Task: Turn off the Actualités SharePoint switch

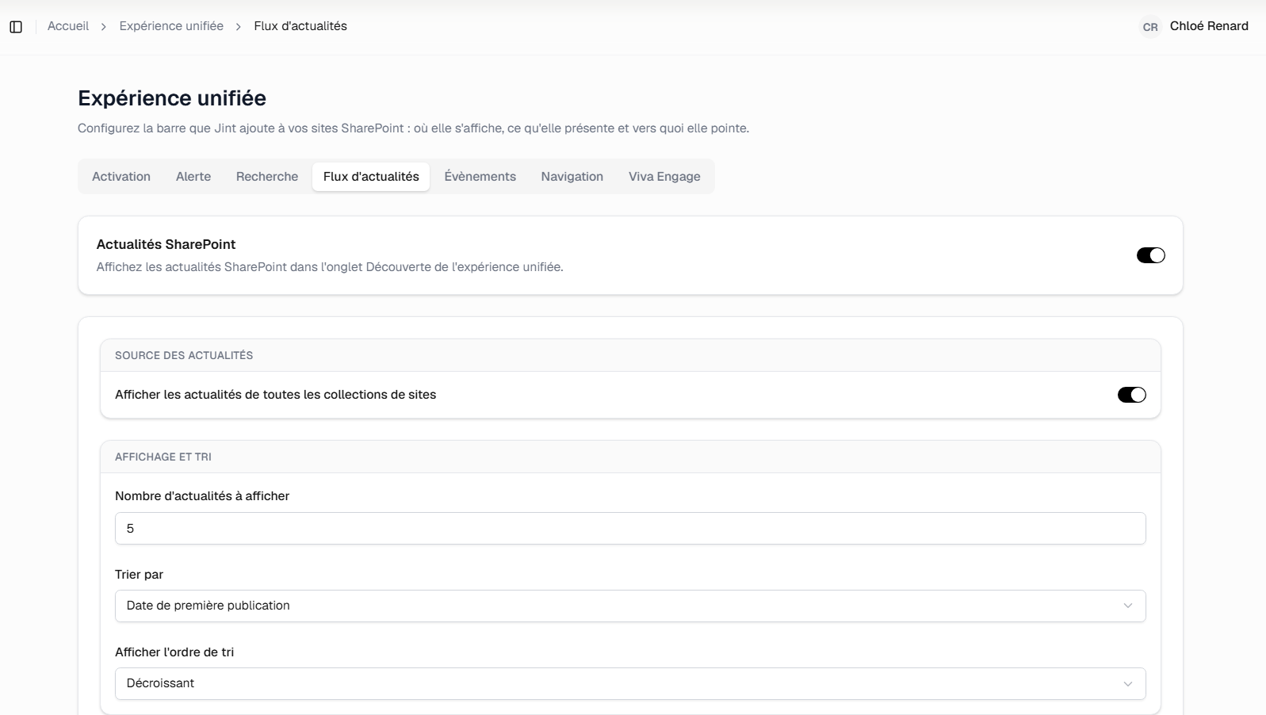Action: (1150, 255)
